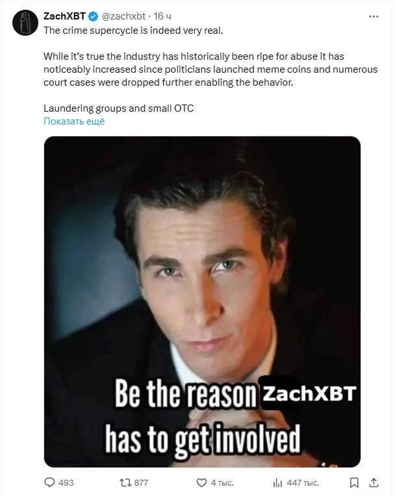Click the blue verified badge
Viewport: 395px width, 496px height.
click(x=93, y=16)
